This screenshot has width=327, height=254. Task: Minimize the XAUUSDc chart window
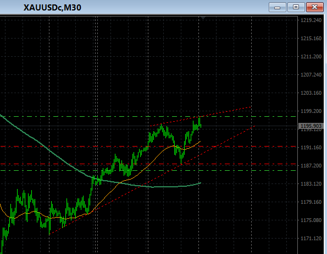[x=277, y=7]
